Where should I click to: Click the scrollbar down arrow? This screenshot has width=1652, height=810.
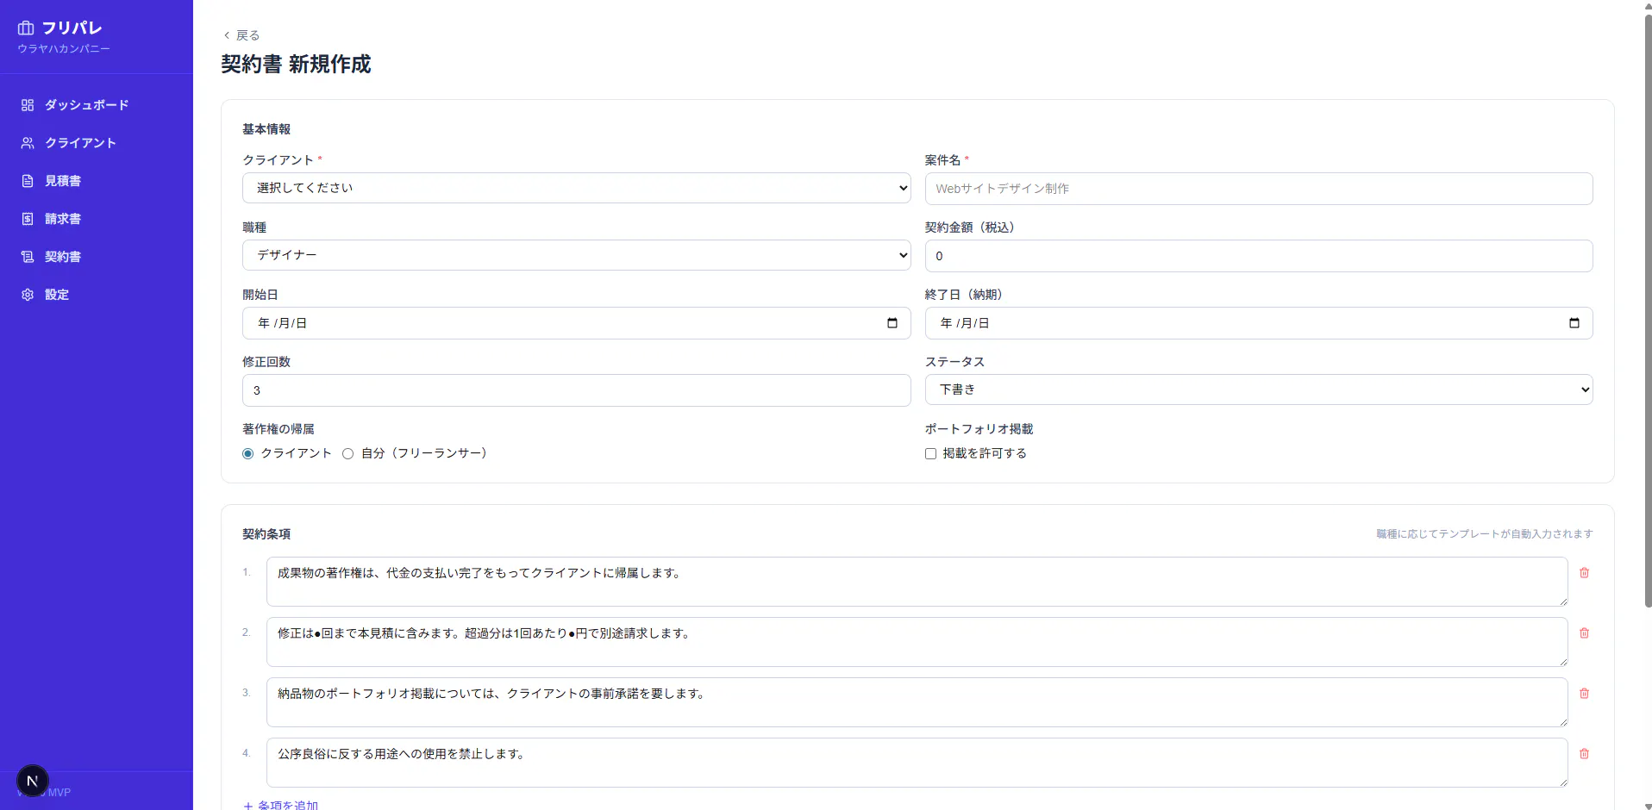click(1648, 806)
